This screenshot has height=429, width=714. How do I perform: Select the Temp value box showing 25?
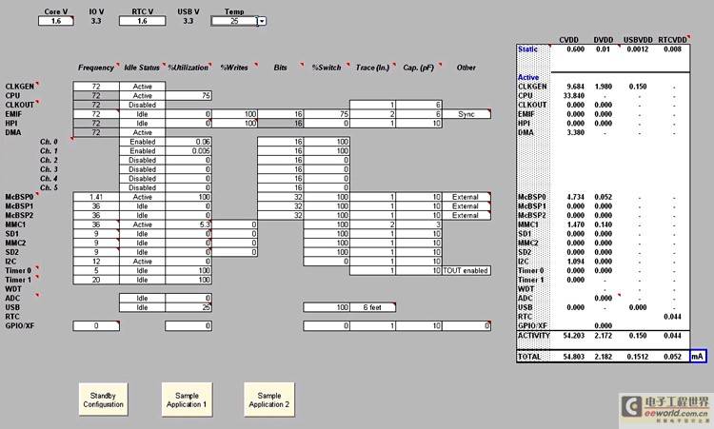tap(234, 21)
